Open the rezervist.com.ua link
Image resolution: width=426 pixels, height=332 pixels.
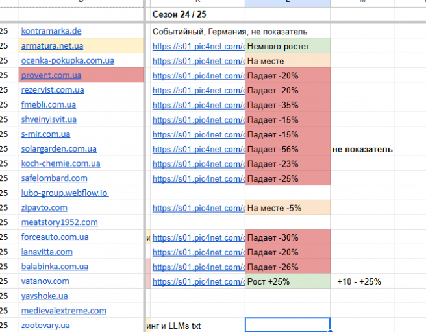(53, 89)
